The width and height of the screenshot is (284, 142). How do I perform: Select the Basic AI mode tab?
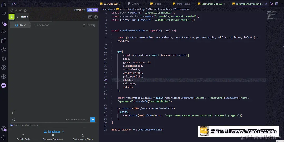tap(20, 25)
